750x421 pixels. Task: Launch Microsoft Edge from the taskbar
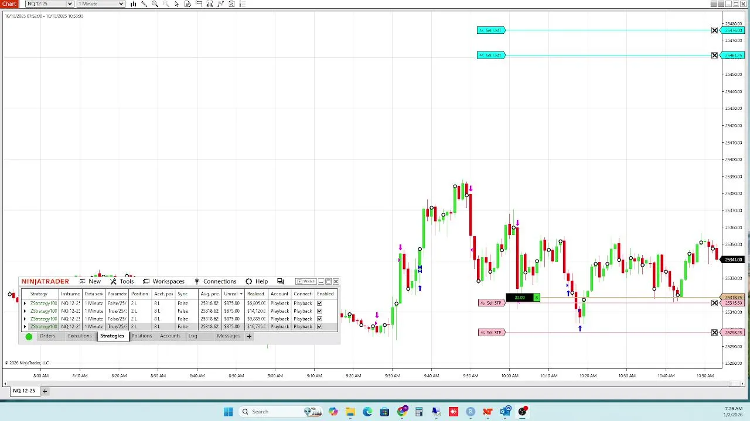point(367,412)
